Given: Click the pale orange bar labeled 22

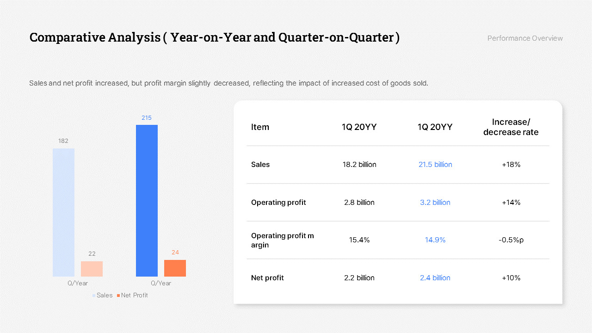Looking at the screenshot, I should tap(92, 268).
